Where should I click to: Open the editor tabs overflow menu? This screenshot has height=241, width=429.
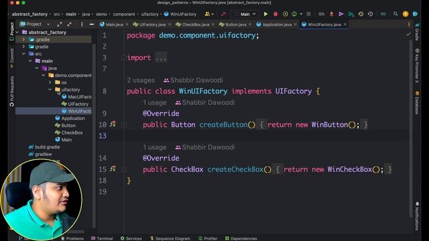point(409,24)
